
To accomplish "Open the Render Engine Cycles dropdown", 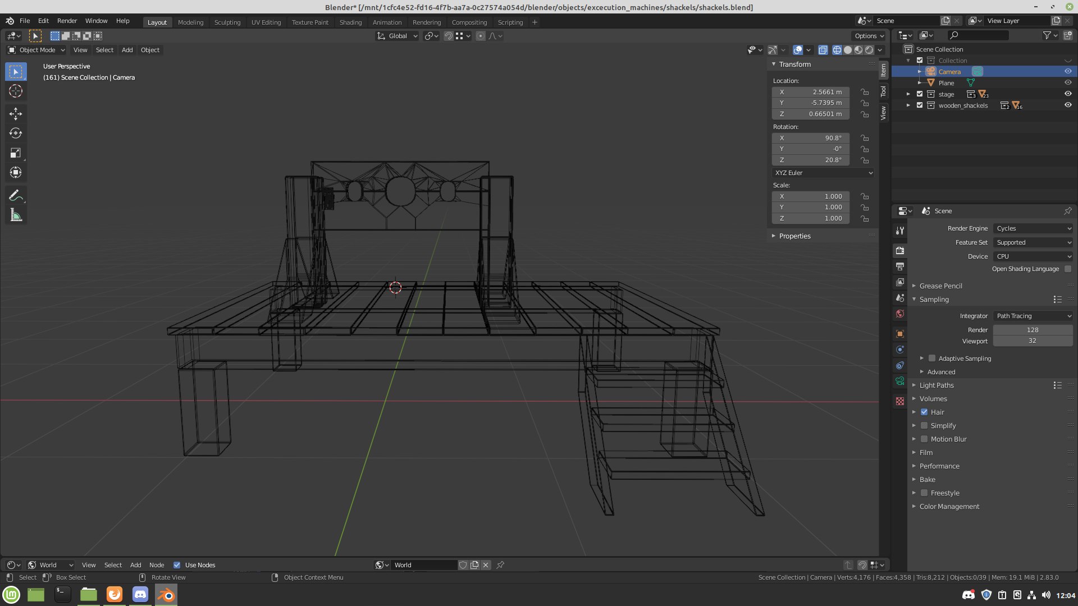I will [1033, 228].
